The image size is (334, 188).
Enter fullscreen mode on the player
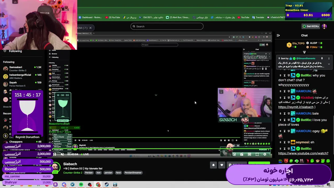click(257, 154)
